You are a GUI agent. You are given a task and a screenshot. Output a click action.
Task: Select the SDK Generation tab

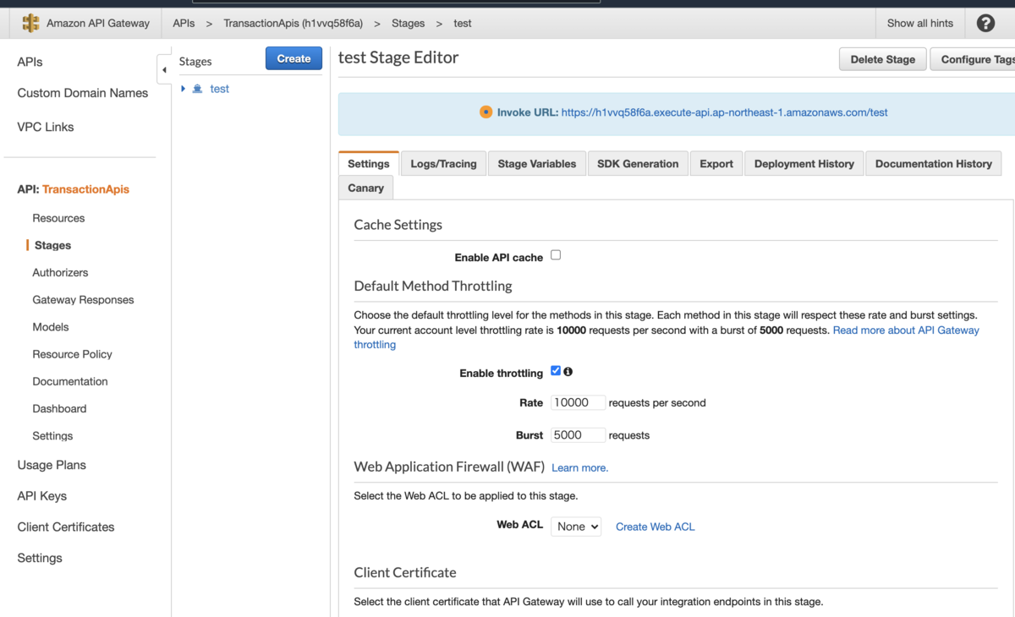(638, 164)
